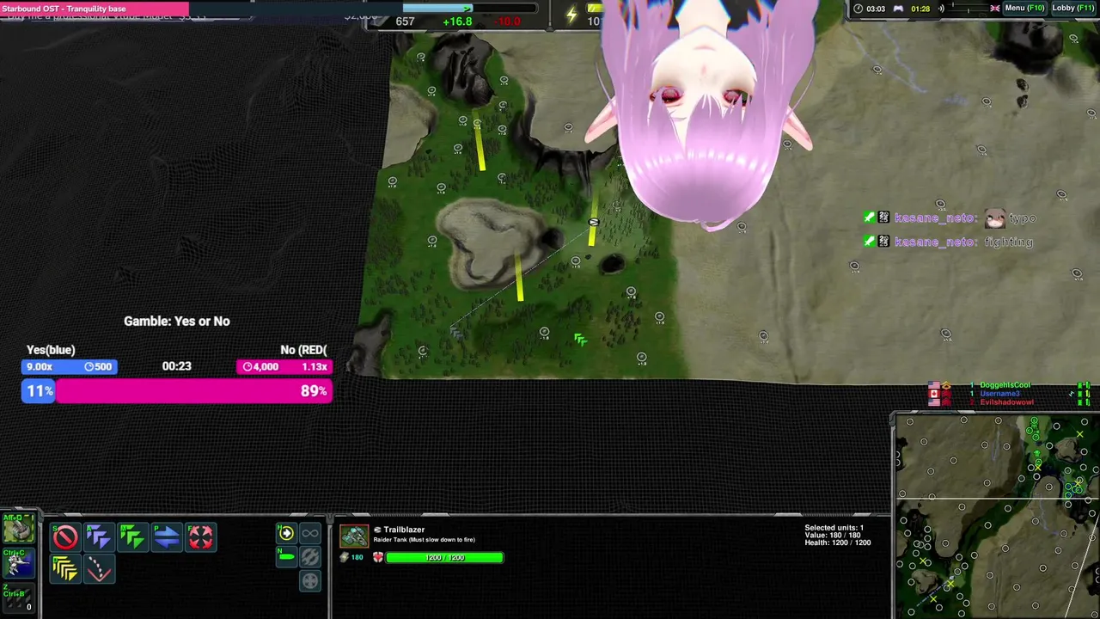Viewport: 1100px width, 619px height.
Task: Click kasane_neto's typo chat message
Action: [x=951, y=218]
